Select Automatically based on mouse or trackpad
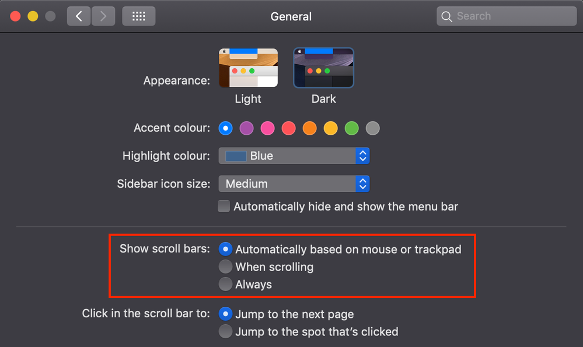Screen dimensions: 583x347 225,249
